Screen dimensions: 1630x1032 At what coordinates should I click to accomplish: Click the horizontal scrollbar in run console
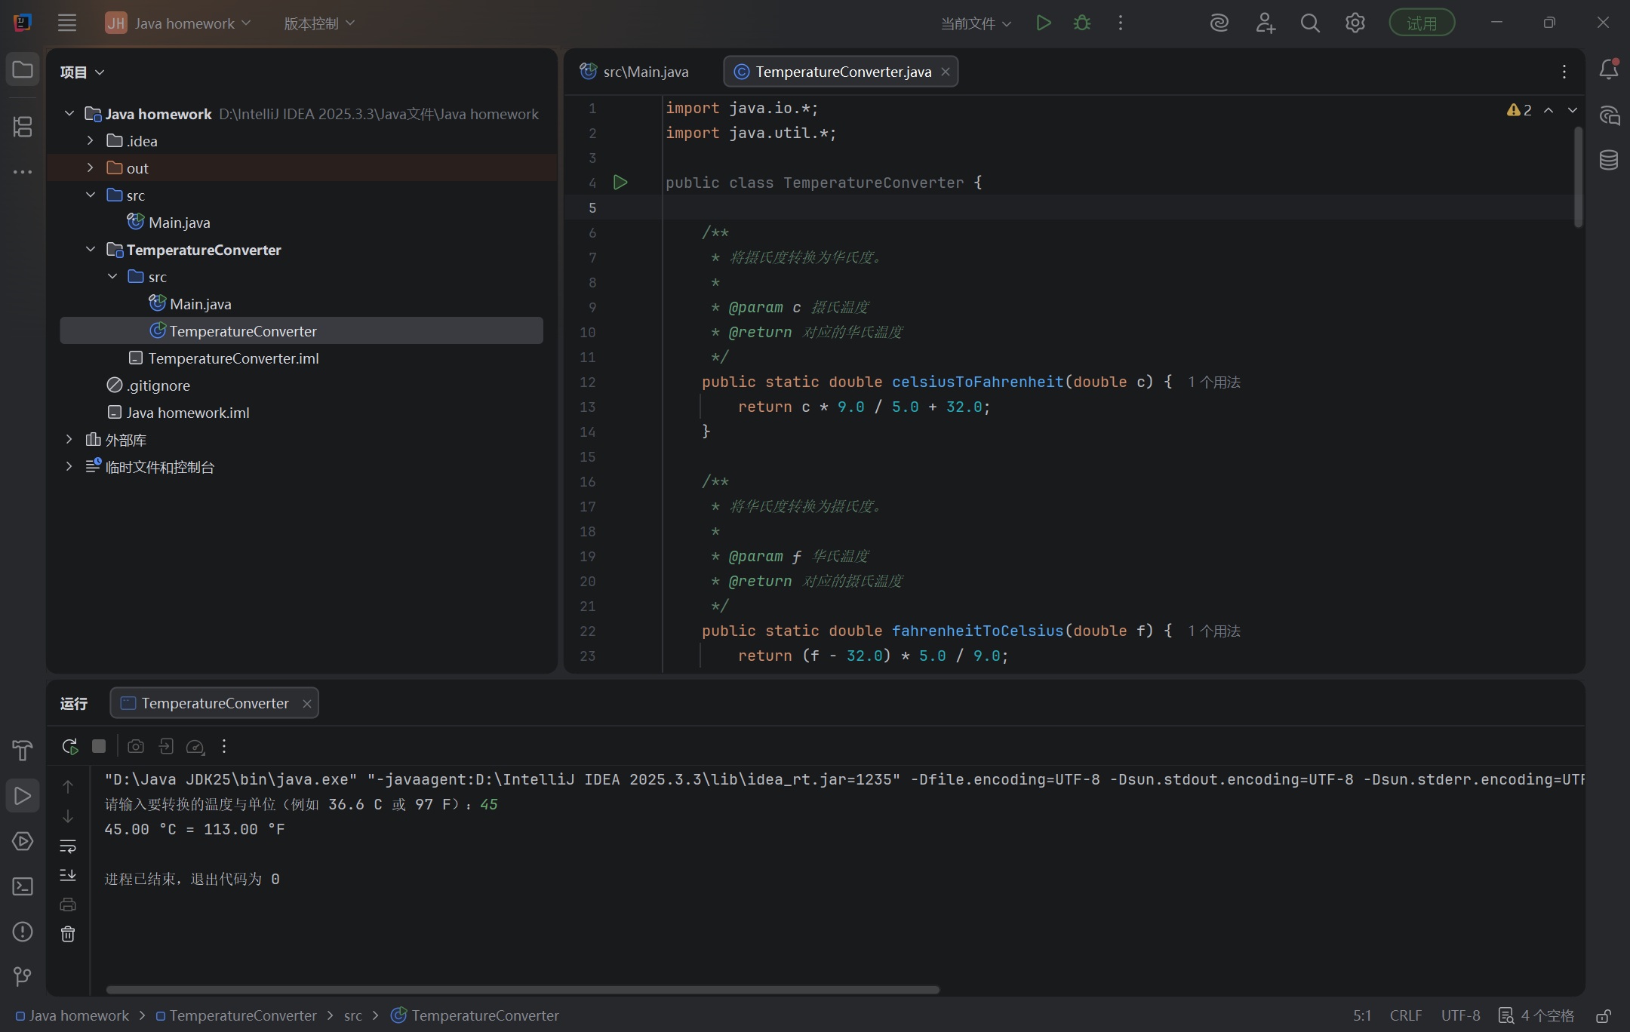(x=522, y=990)
